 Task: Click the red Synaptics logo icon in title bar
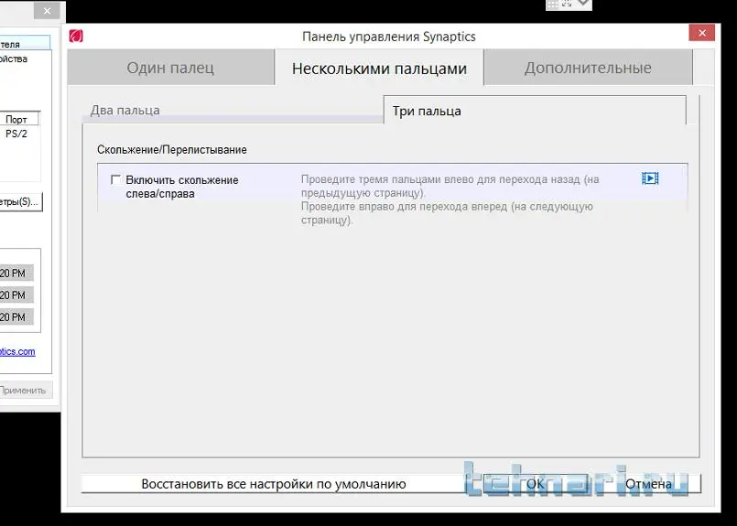click(76, 37)
